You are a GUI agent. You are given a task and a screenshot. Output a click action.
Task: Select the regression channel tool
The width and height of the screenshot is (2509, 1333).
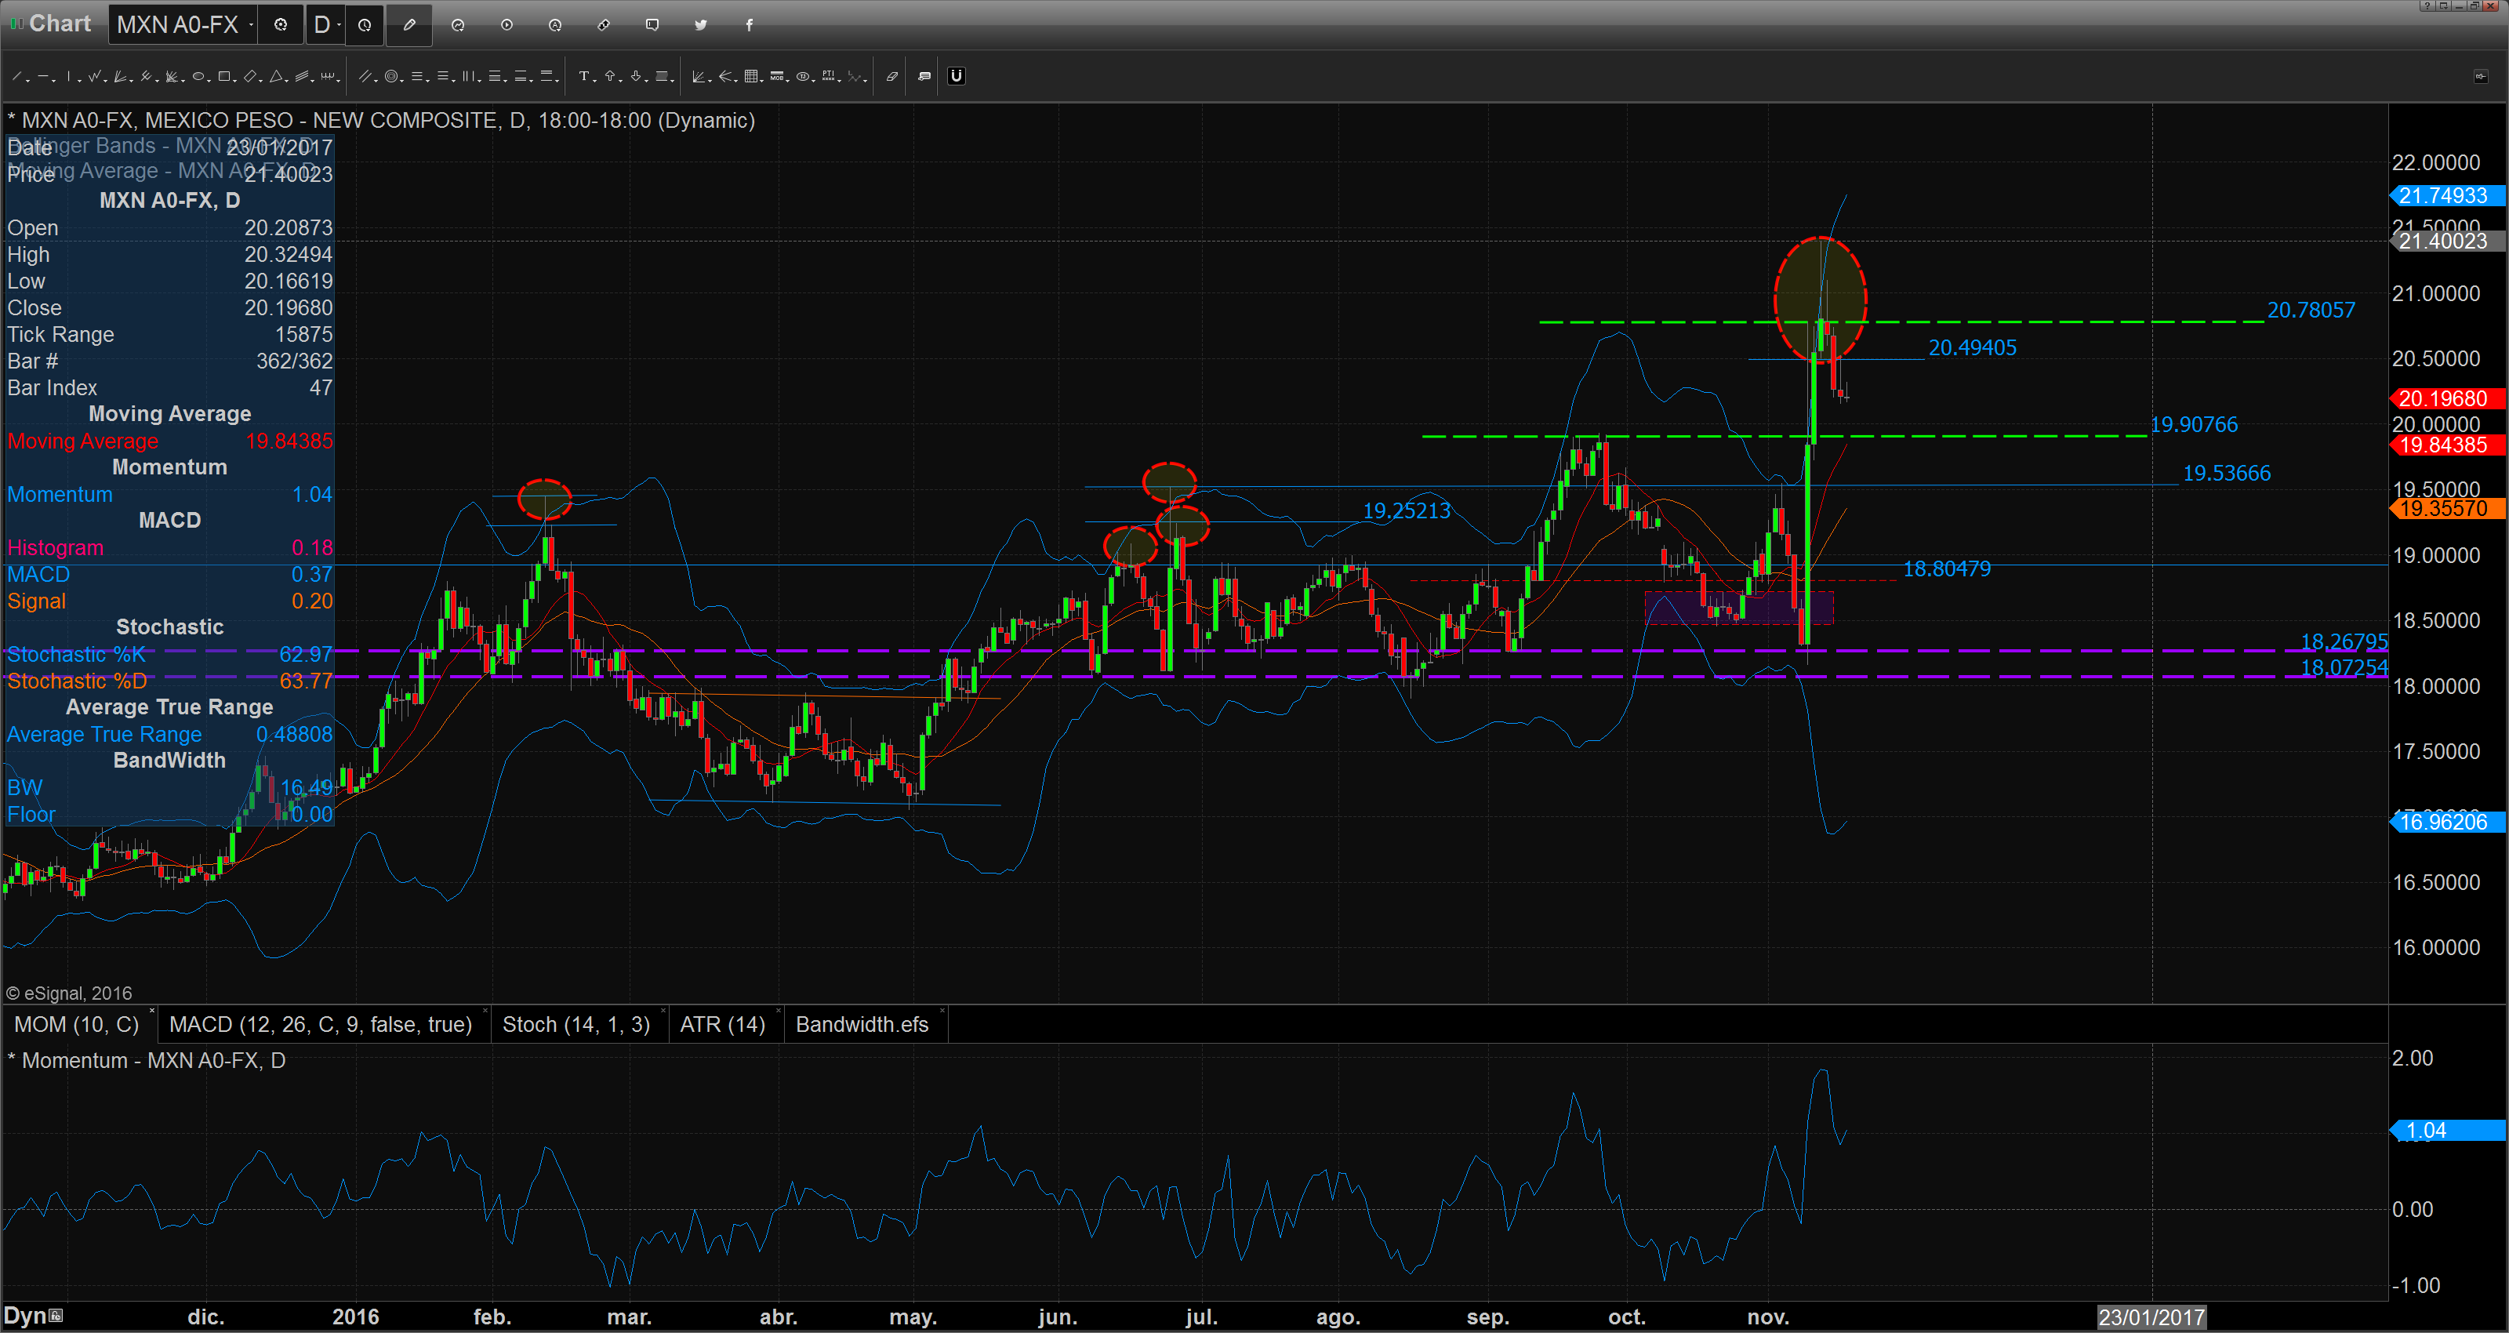coord(302,76)
